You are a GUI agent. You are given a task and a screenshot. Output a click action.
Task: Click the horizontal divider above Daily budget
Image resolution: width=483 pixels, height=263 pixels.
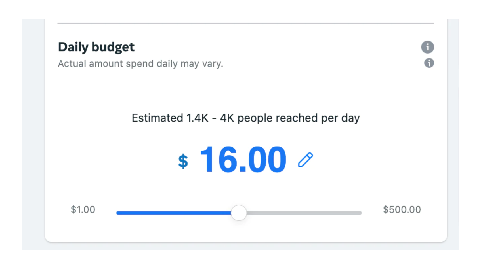(x=245, y=23)
